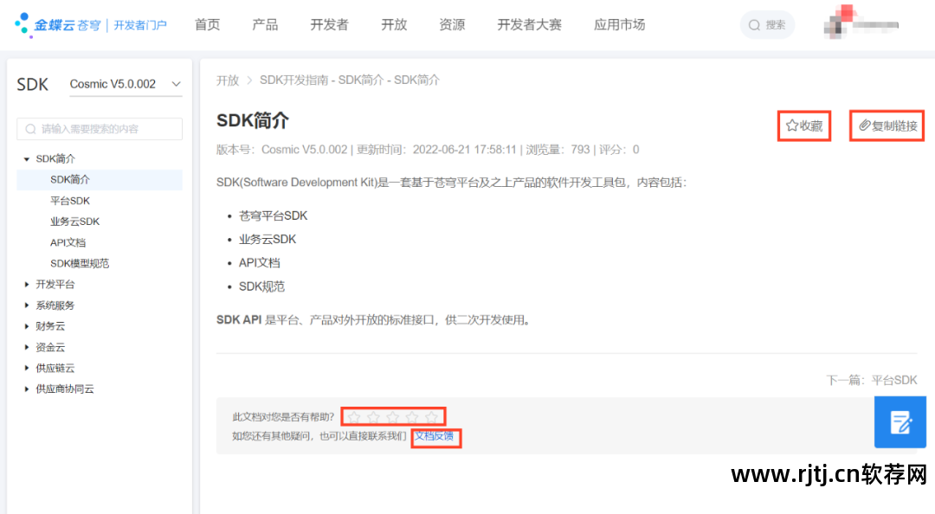The image size is (935, 514).
Task: Expand the 财务云 tree node
Action: tap(26, 326)
